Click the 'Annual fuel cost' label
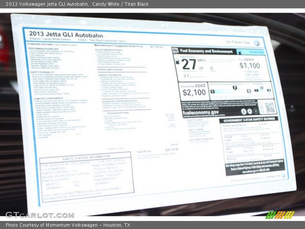This screenshot has width=305, height=229. [193, 86]
